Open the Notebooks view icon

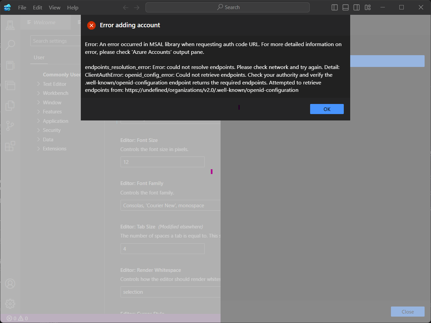tap(10, 65)
